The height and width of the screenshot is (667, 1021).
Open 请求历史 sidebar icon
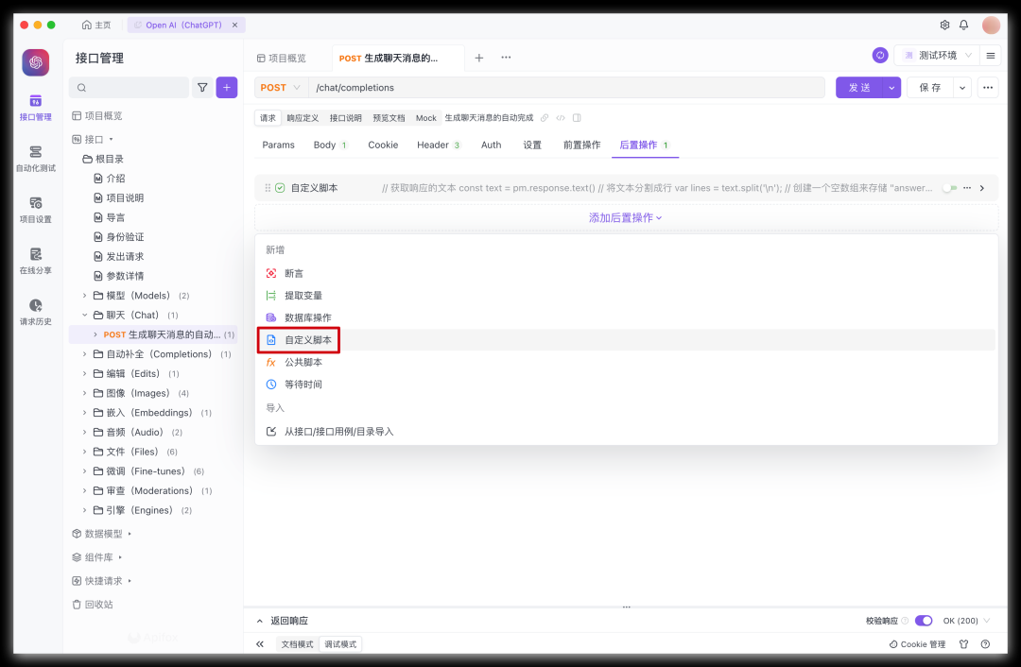[x=36, y=311]
